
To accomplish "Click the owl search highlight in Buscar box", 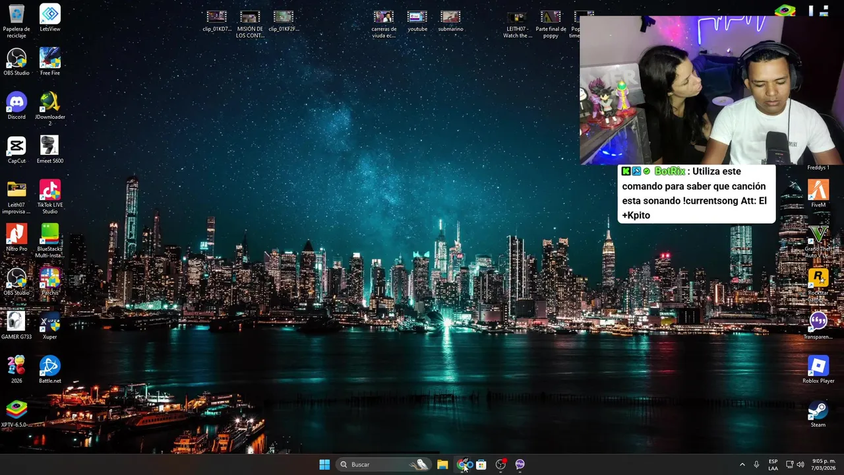I will pyautogui.click(x=419, y=464).
